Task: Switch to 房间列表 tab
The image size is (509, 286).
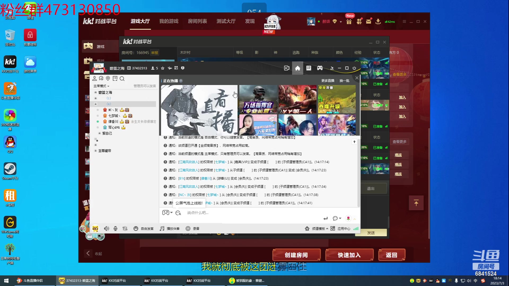Action: (x=197, y=21)
